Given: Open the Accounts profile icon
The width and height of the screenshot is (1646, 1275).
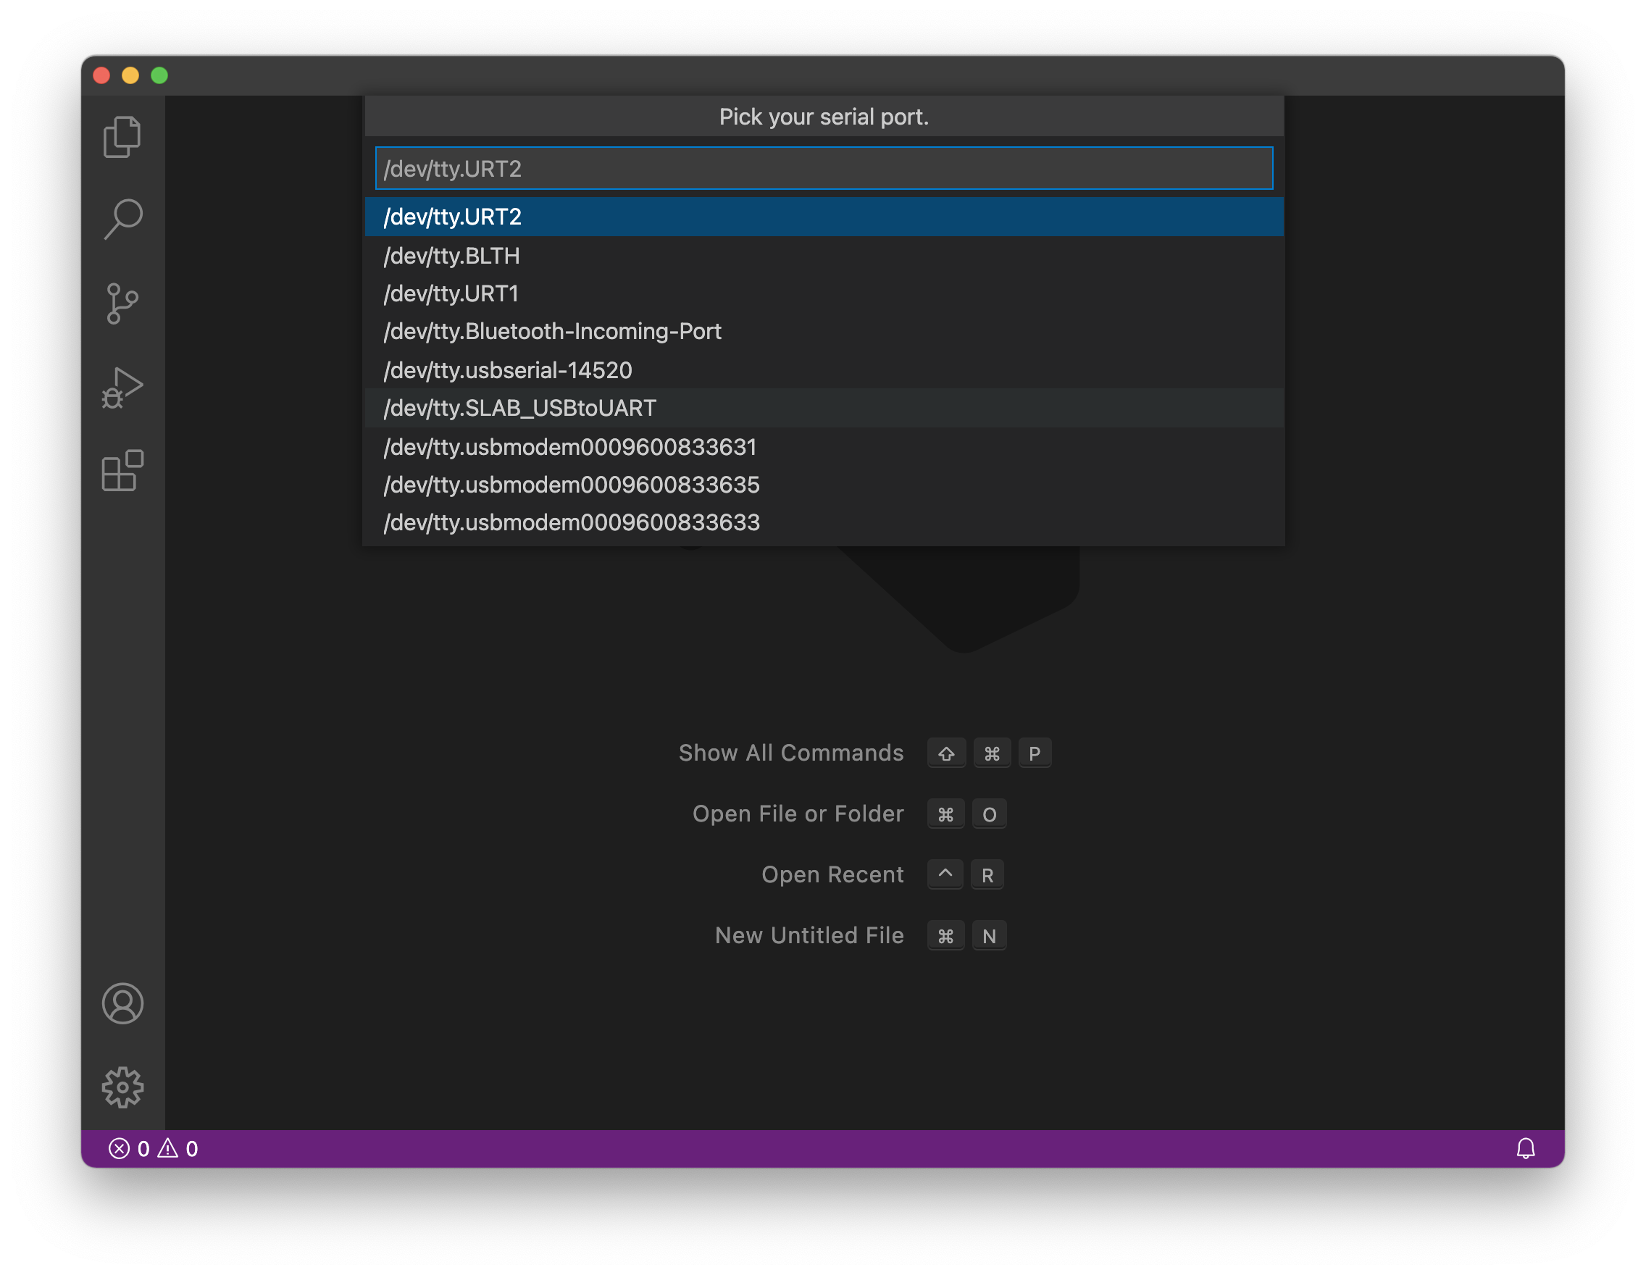Looking at the screenshot, I should coord(122,1003).
